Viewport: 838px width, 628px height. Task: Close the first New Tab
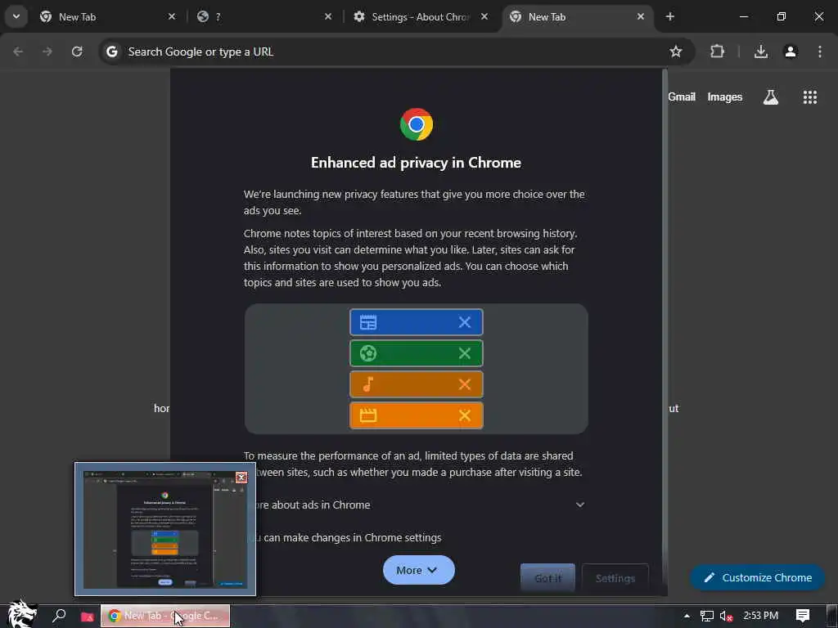point(172,16)
